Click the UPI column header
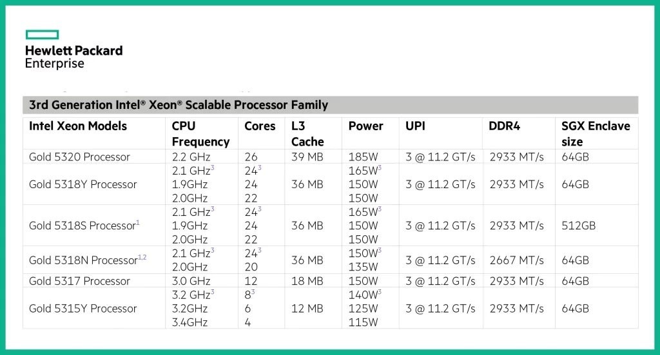This screenshot has height=355, width=660. pos(416,126)
